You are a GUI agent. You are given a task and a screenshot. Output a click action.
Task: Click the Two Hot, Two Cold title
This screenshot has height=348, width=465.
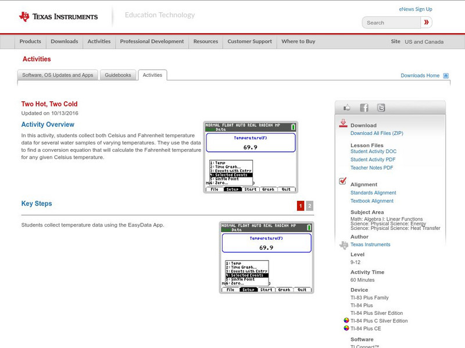pyautogui.click(x=49, y=104)
